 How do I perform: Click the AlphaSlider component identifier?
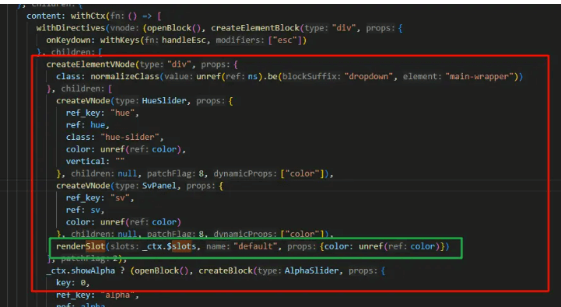click(x=311, y=270)
